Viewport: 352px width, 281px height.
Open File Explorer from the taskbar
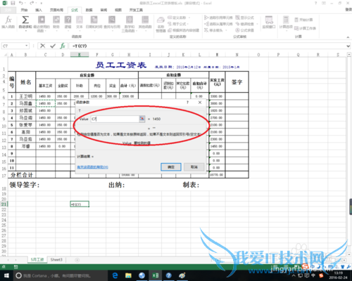point(128,275)
